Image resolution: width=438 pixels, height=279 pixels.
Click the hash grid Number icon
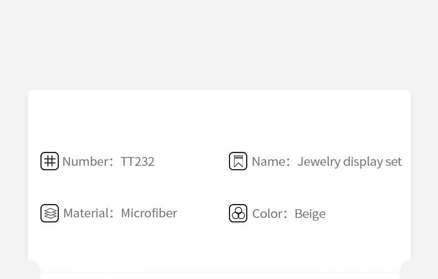(49, 161)
